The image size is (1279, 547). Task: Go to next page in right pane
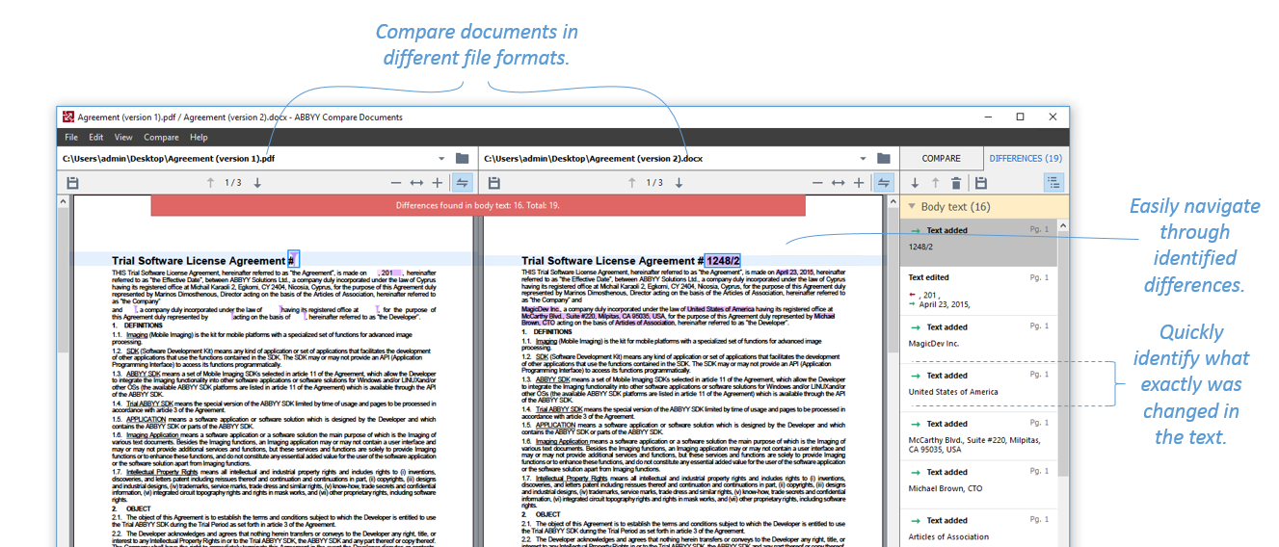coord(679,183)
